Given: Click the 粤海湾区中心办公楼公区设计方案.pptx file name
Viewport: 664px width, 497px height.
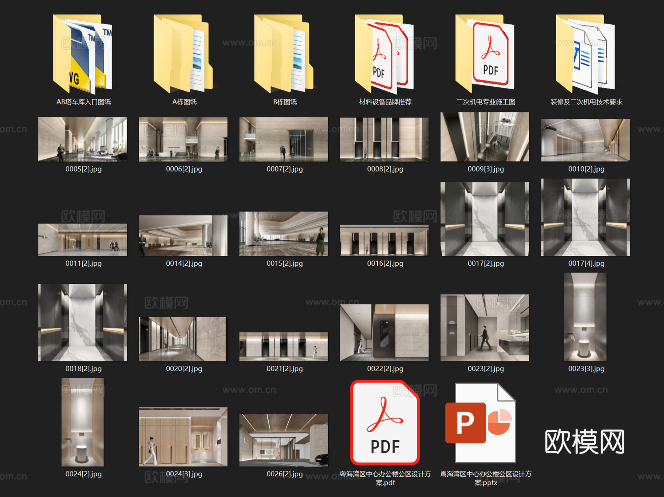Looking at the screenshot, I should pos(486,478).
